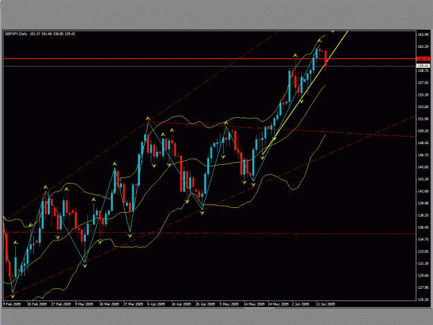Click the 131.30 price axis label
The height and width of the screenshot is (325, 433).
(423, 264)
